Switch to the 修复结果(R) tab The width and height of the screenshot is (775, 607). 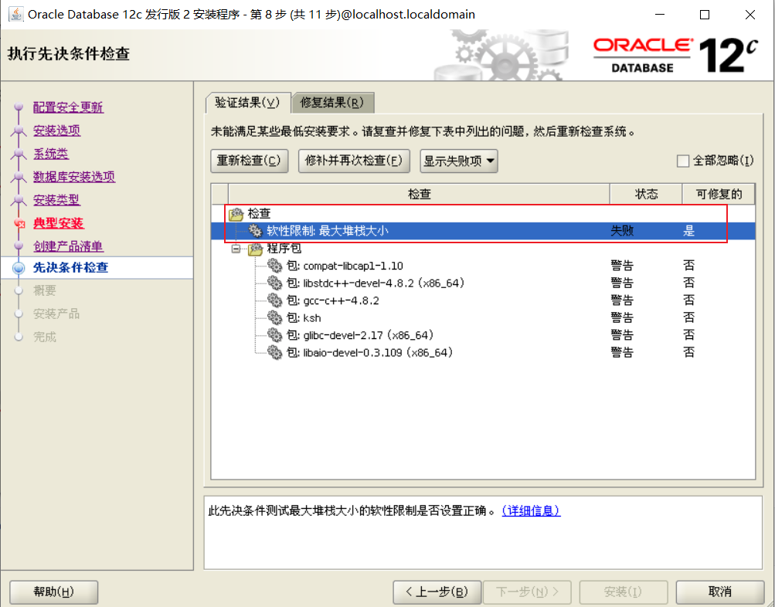(x=332, y=103)
